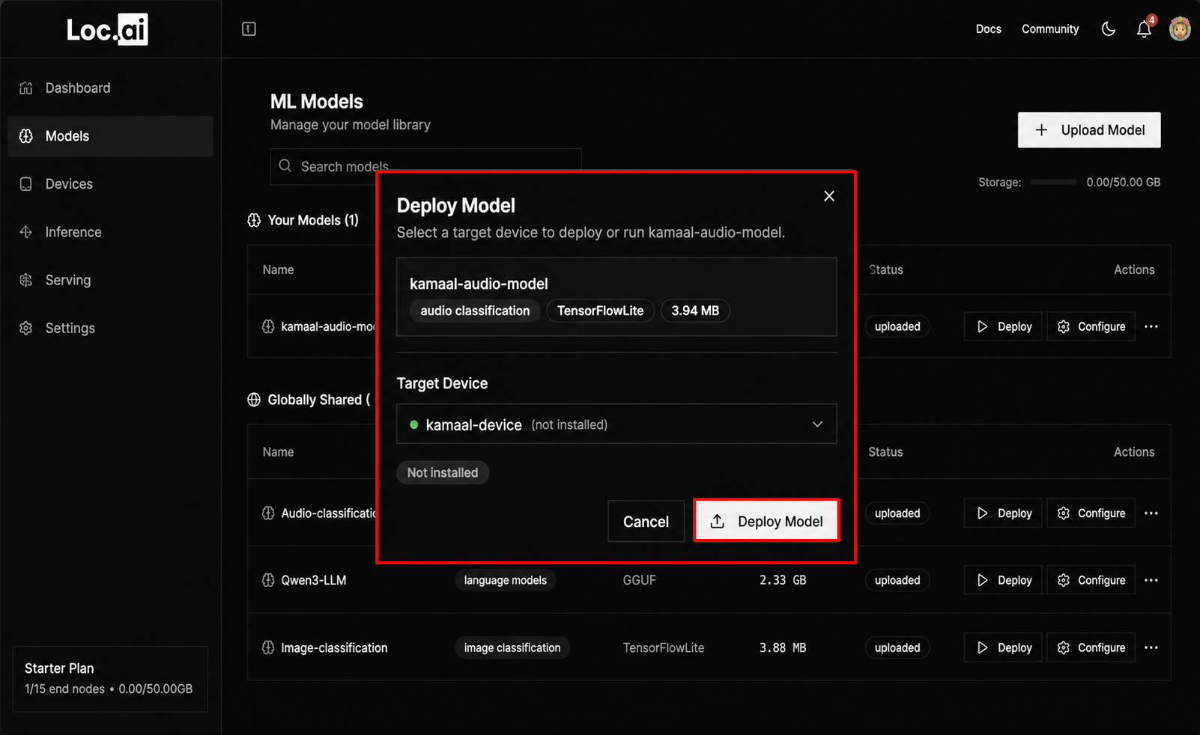Click the Loc.ai logo

[107, 30]
